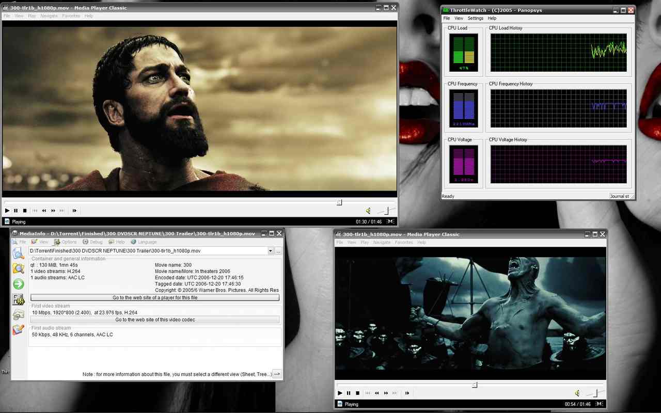Click the seek bar thumb in the 00:54 player
661x413 pixels.
475,385
